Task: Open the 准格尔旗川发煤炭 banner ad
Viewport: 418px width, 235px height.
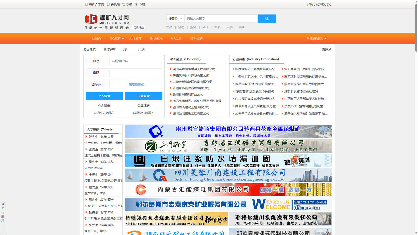Action: pos(280,219)
